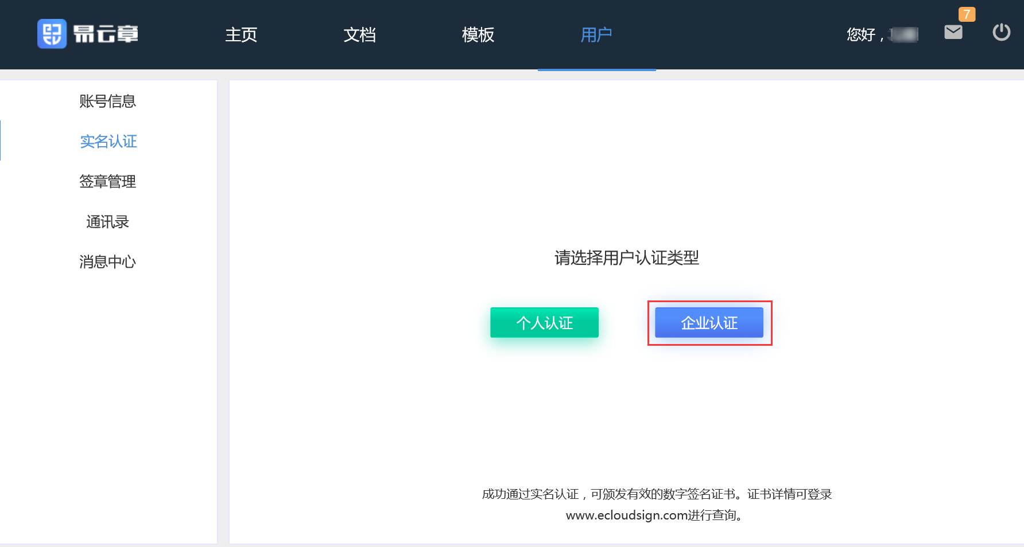This screenshot has height=547, width=1024.
Task: Open the 文档 tab
Action: [x=359, y=35]
